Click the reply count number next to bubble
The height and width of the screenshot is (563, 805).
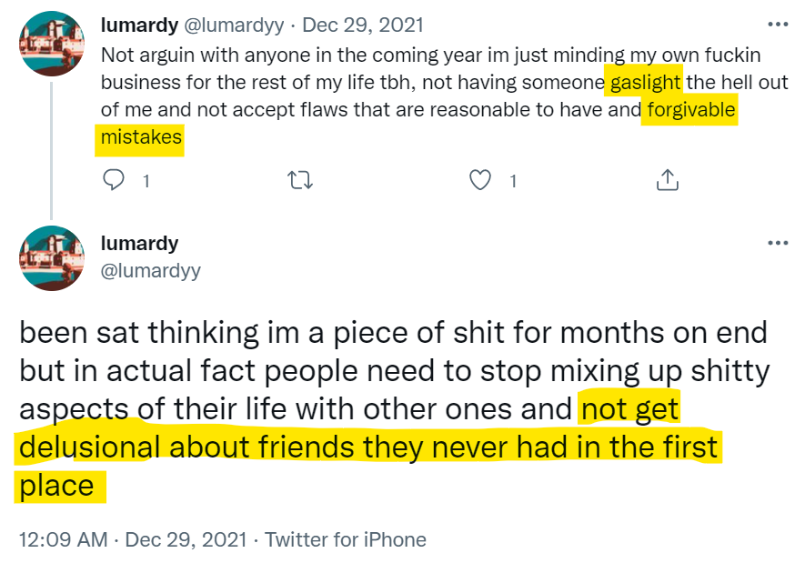coord(146,181)
